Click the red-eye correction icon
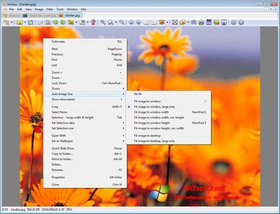Viewport: 280px width, 214px height. click(x=93, y=22)
